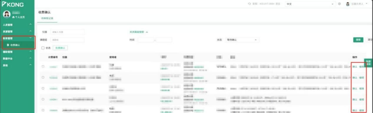
Task: Click the 操作 column header
Action: 355,57
